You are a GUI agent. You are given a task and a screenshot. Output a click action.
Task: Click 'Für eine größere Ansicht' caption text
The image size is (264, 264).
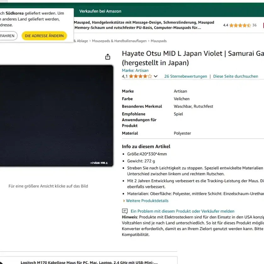click(x=48, y=186)
